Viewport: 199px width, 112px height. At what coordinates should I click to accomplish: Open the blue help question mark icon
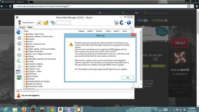[128, 23]
